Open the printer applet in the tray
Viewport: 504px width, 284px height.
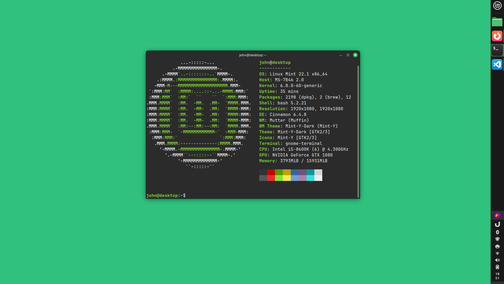[497, 246]
